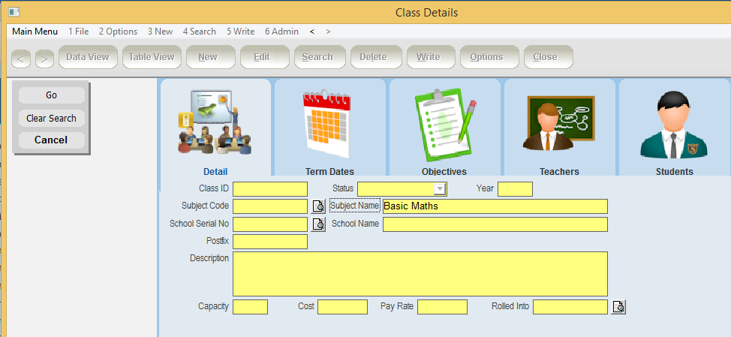The width and height of the screenshot is (731, 337).
Task: Open the Objectives clipboard icon
Action: pyautogui.click(x=444, y=124)
